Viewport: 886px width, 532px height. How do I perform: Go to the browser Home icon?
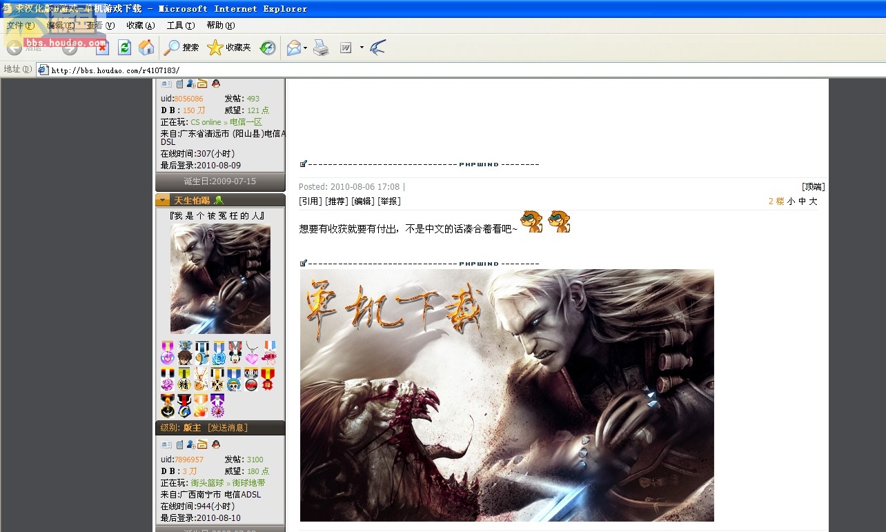pos(146,48)
